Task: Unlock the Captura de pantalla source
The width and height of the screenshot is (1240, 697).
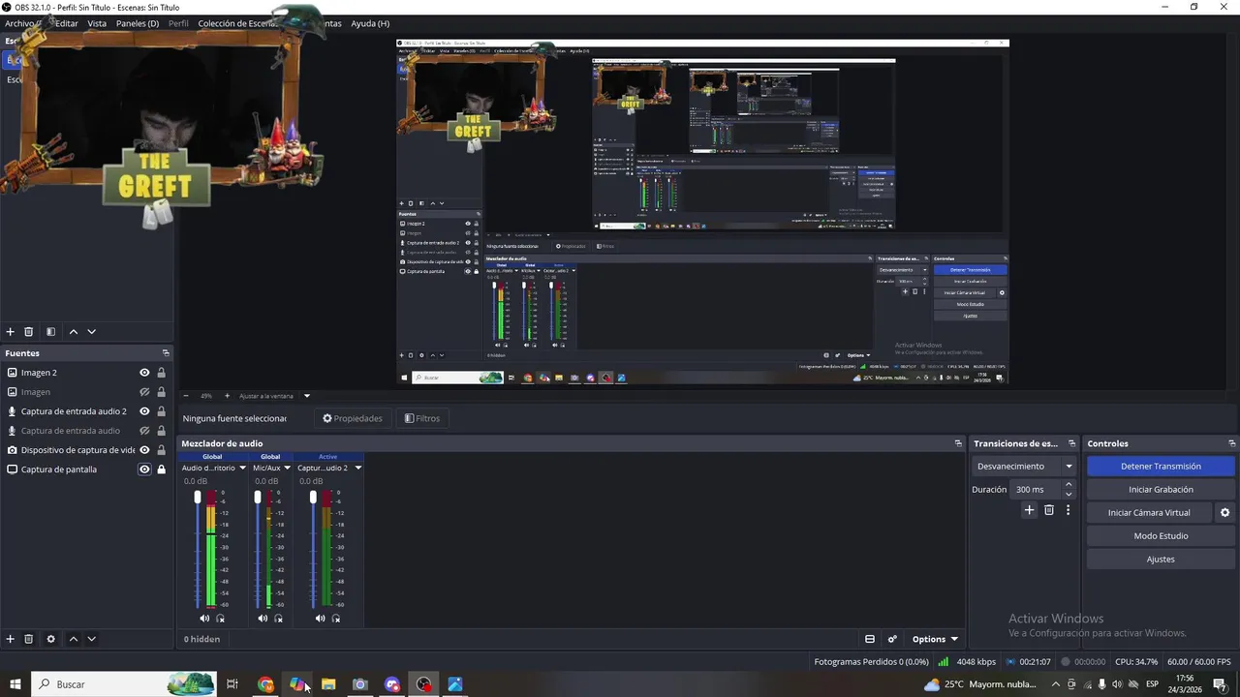Action: (x=161, y=470)
